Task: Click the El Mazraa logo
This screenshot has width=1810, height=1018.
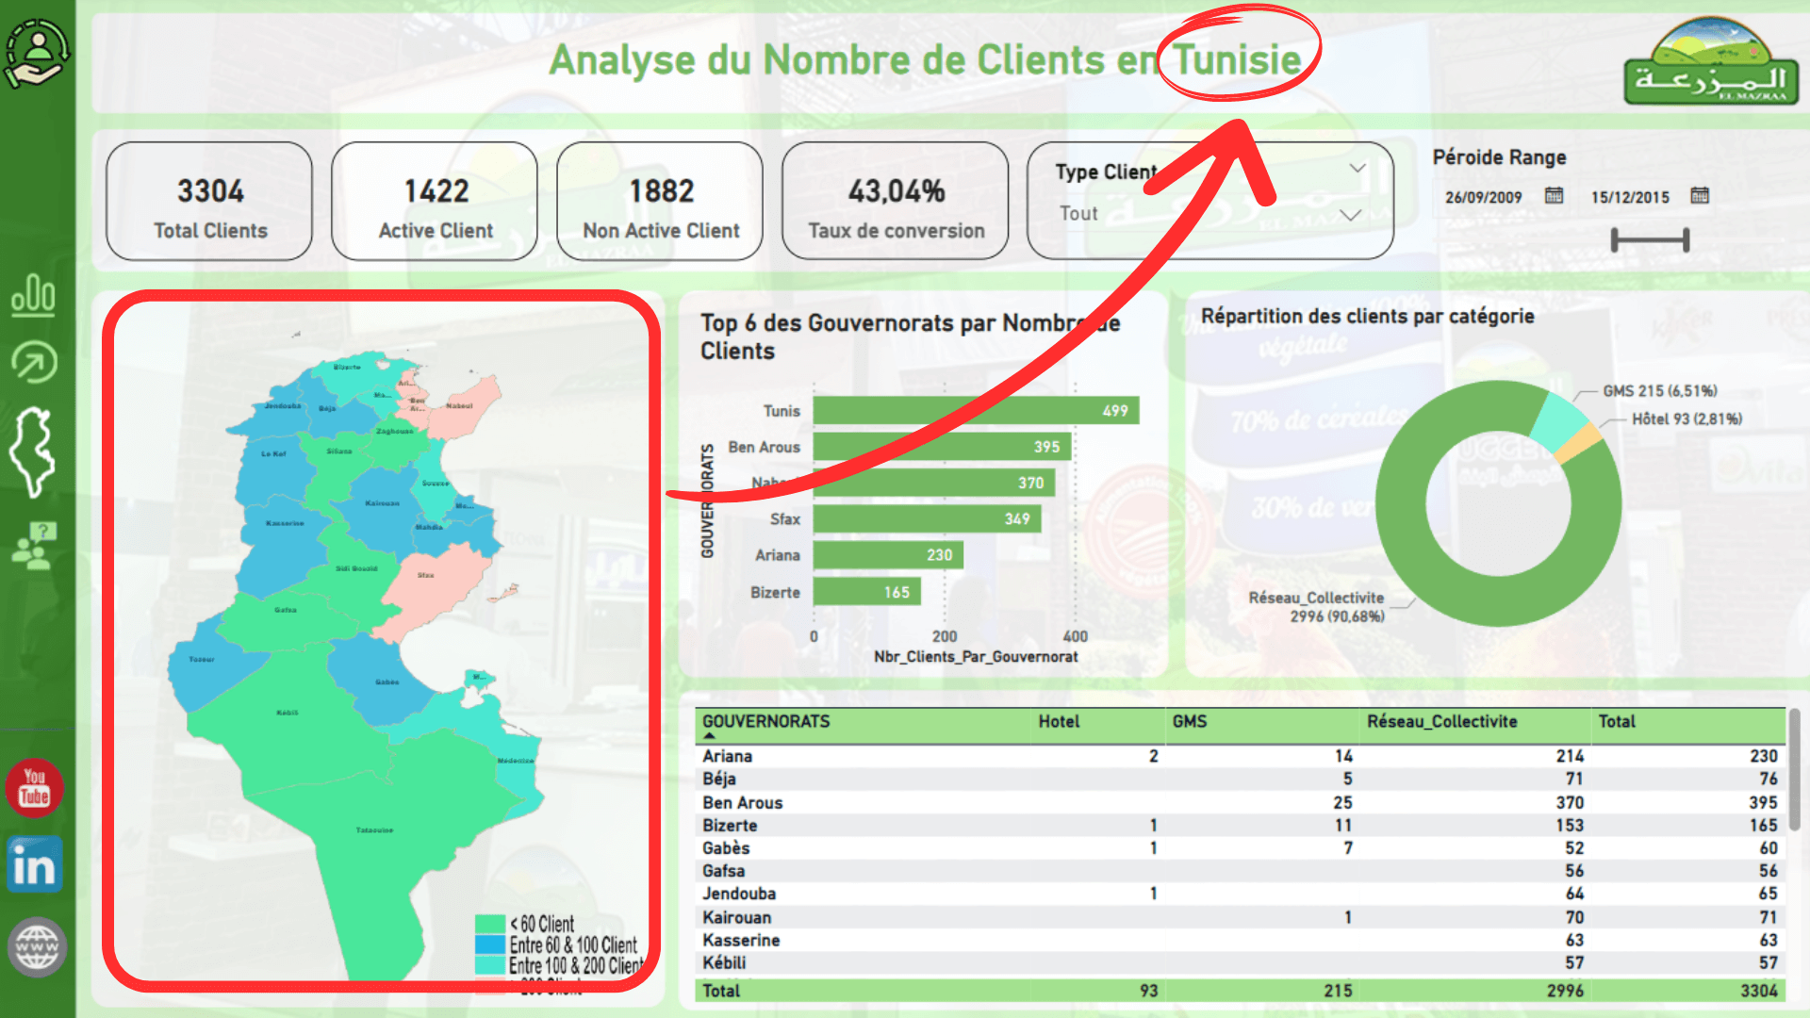Action: coord(1711,61)
